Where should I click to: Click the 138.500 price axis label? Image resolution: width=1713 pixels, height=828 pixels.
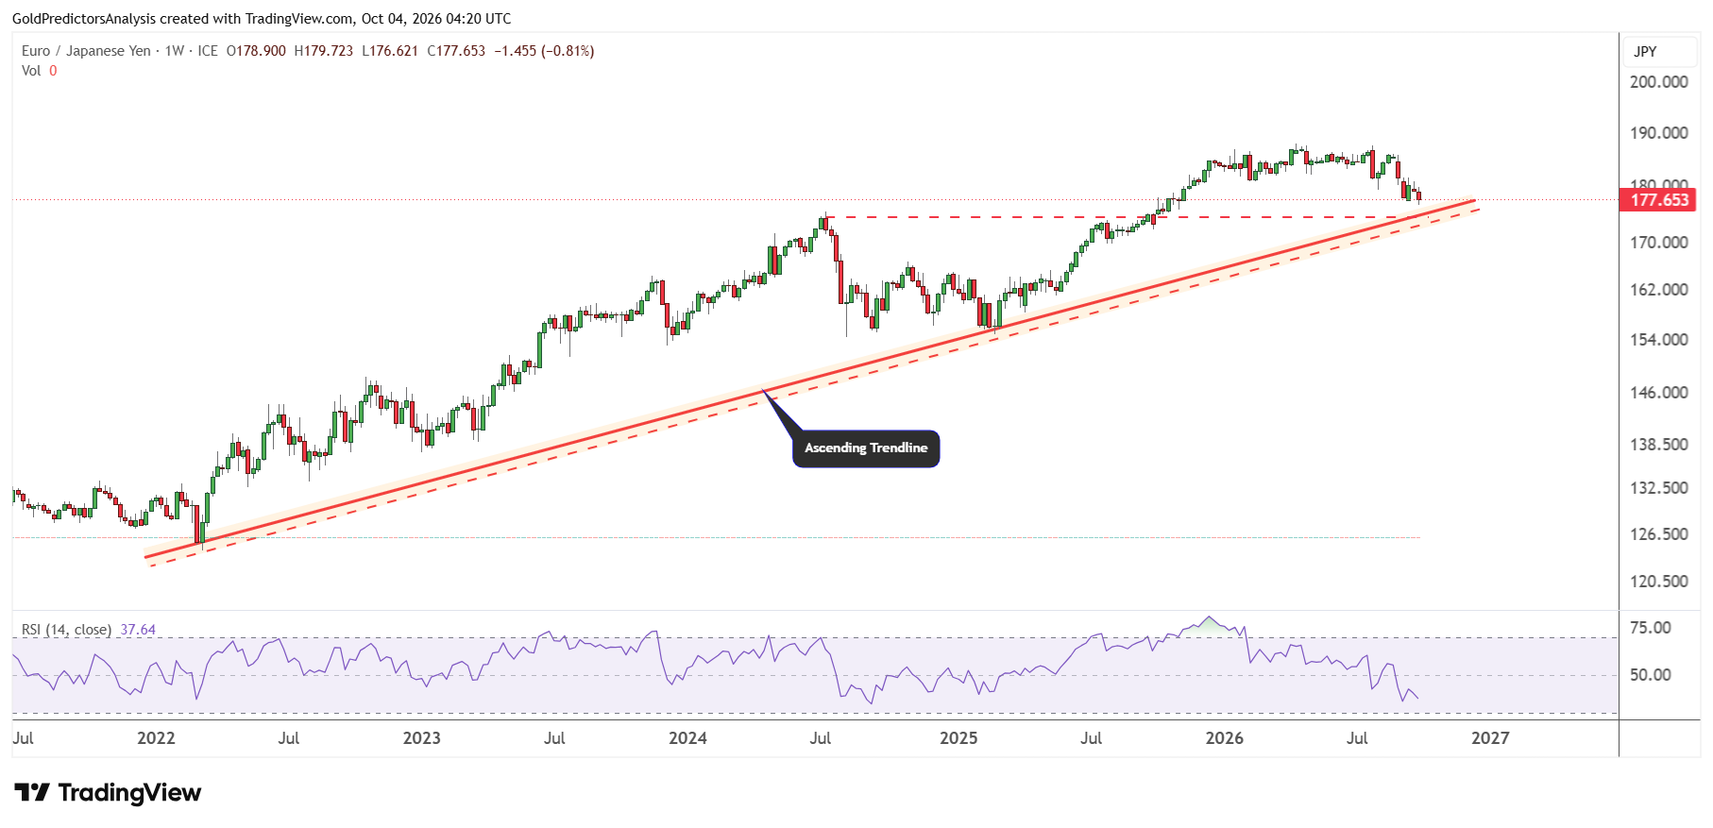(x=1659, y=445)
